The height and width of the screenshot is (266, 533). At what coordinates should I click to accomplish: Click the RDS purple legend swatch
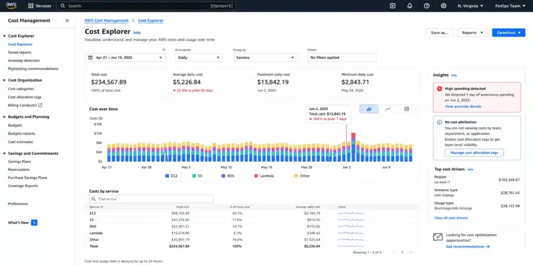click(x=223, y=176)
